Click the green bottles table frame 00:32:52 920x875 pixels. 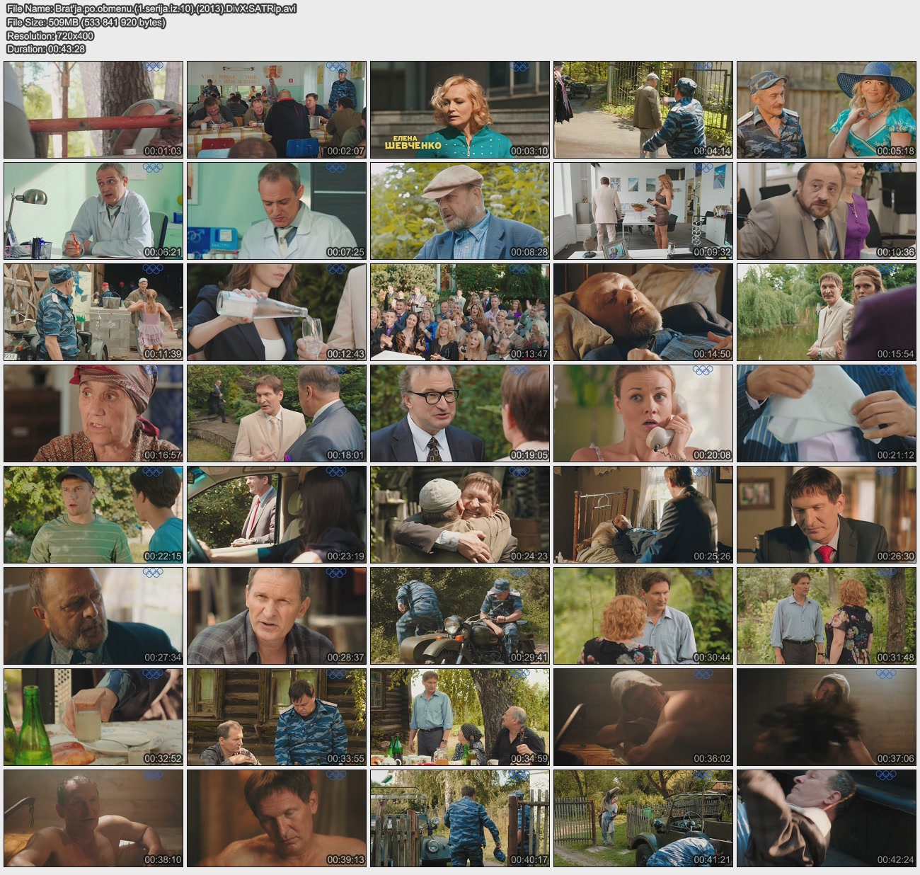point(93,717)
